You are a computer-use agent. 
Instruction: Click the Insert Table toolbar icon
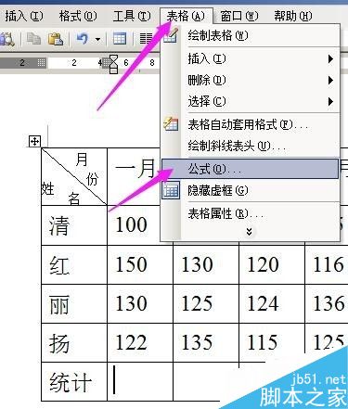pyautogui.click(x=120, y=39)
